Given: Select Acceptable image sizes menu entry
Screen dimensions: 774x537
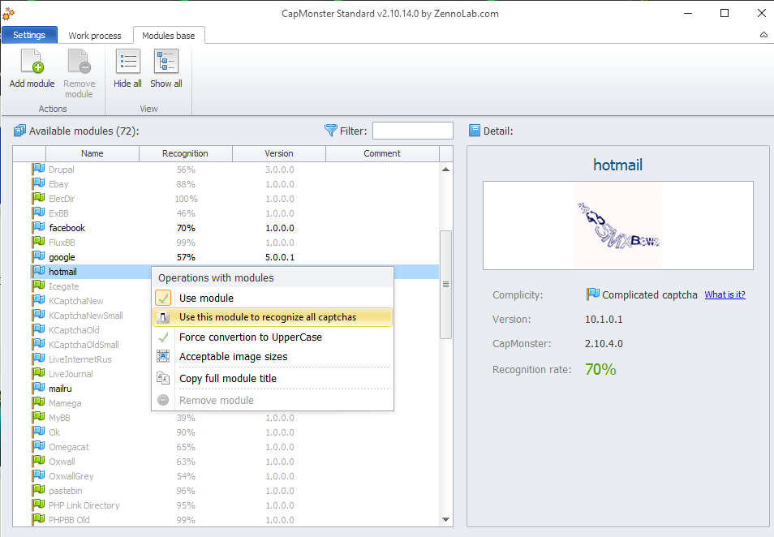Looking at the screenshot, I should (273, 356).
